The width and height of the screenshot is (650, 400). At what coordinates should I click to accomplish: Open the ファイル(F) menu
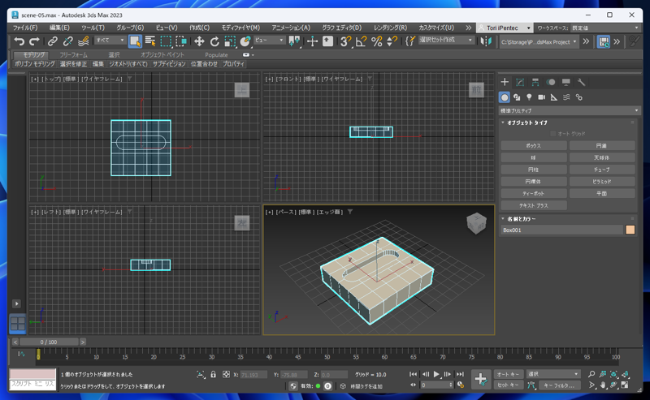pyautogui.click(x=25, y=28)
